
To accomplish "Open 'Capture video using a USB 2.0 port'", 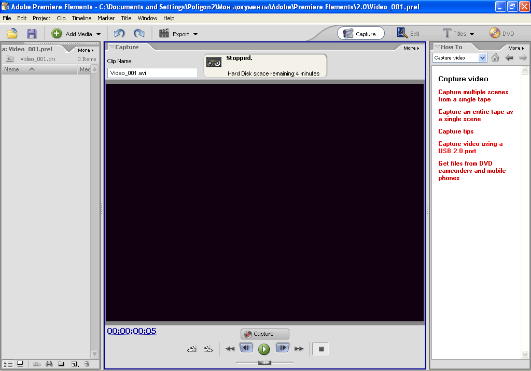I will tap(470, 147).
